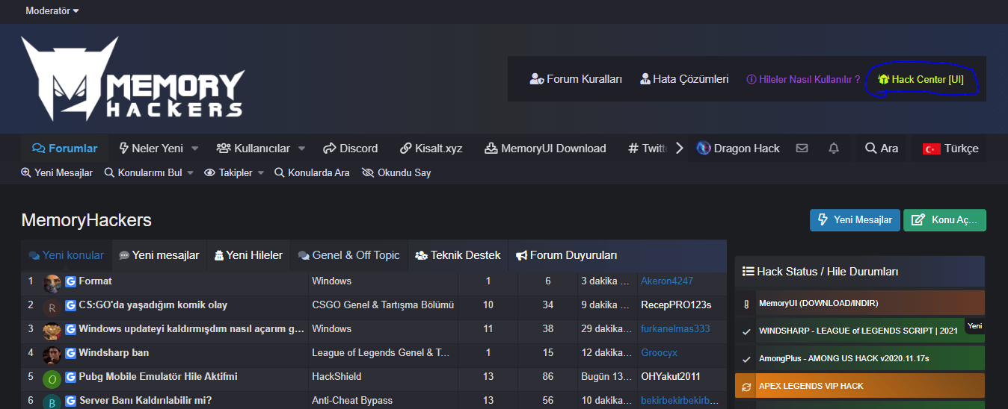Image resolution: width=1008 pixels, height=409 pixels.
Task: Open WINDSHARP League of Legends Script entry
Action: click(x=860, y=331)
